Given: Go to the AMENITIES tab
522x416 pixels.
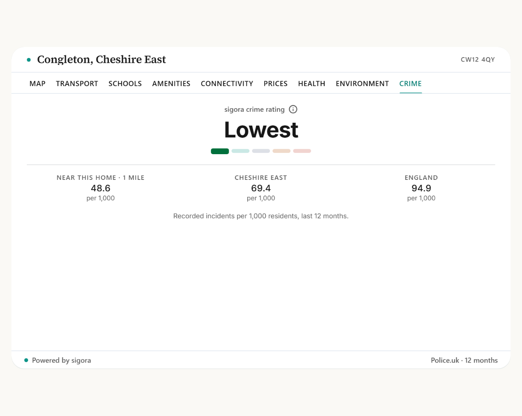Looking at the screenshot, I should tap(171, 84).
